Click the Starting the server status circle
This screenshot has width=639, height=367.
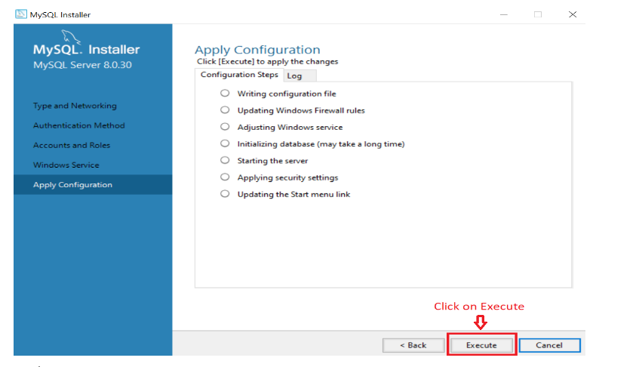point(225,160)
